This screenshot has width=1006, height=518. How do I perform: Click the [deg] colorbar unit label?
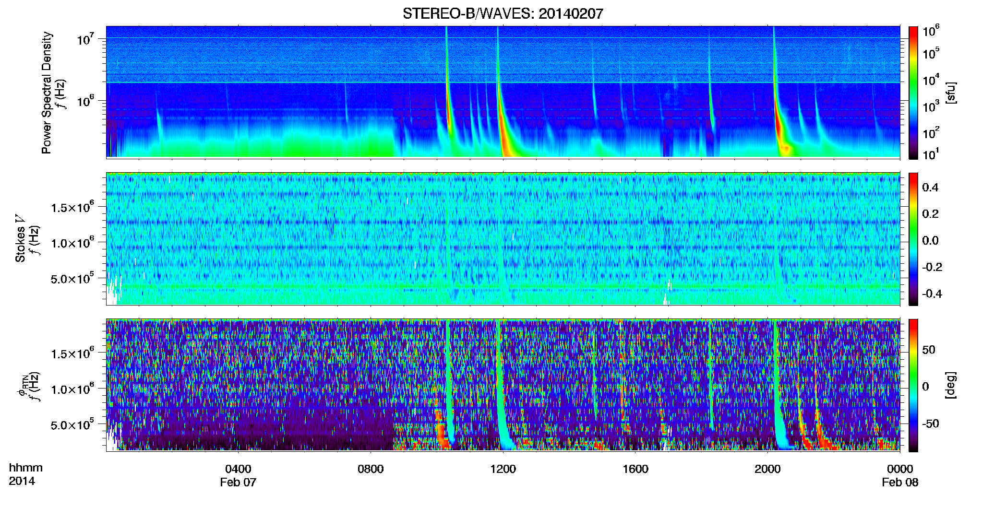point(951,385)
